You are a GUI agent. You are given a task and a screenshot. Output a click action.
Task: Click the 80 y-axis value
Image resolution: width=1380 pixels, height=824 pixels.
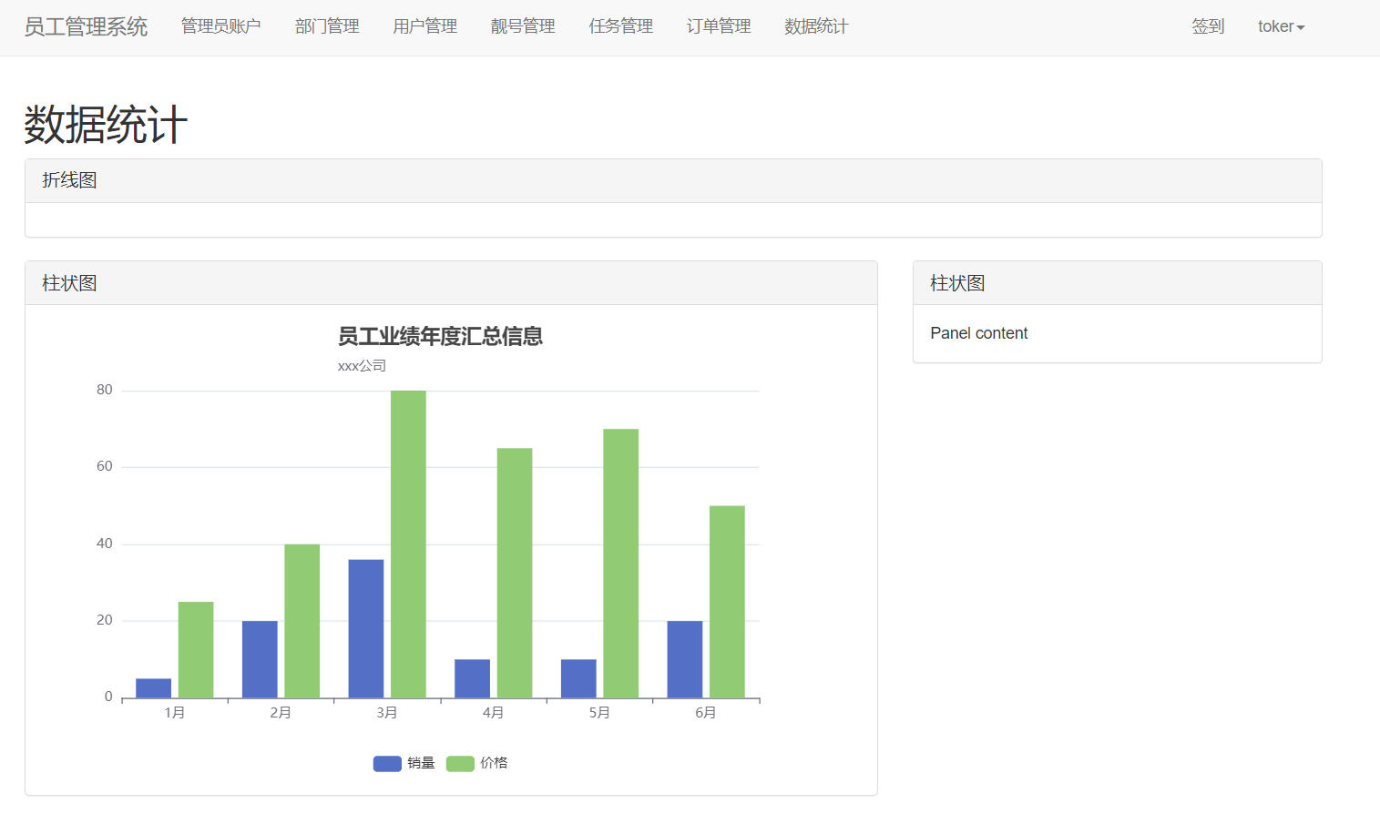[x=105, y=390]
